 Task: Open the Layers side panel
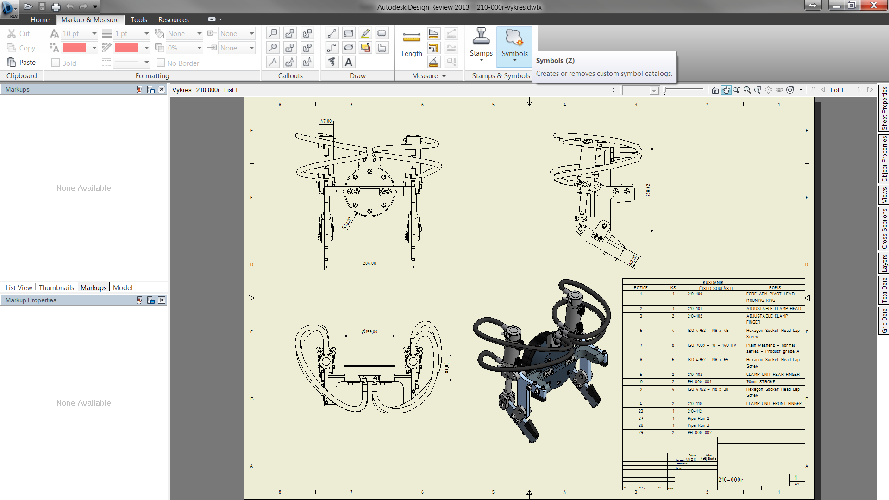884,262
